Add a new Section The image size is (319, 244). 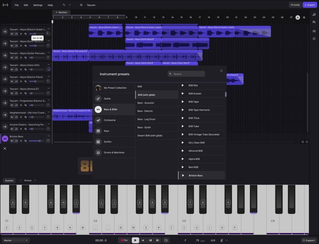(61, 12)
